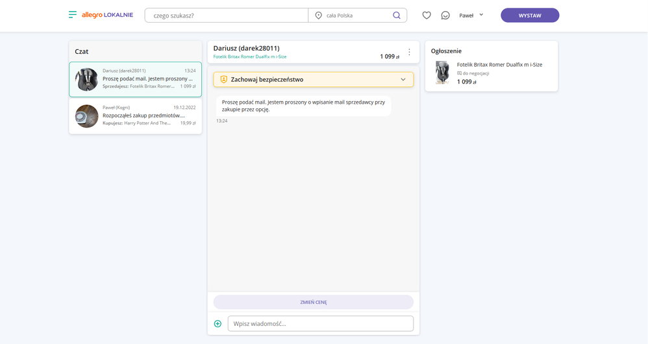The width and height of the screenshot is (648, 344).
Task: Click the 19.12.2022 date in chat list
Action: [184, 108]
